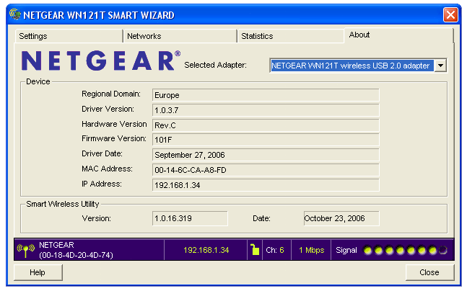Click the Ch: 6 channel status entry
This screenshot has width=467, height=291.
point(275,250)
